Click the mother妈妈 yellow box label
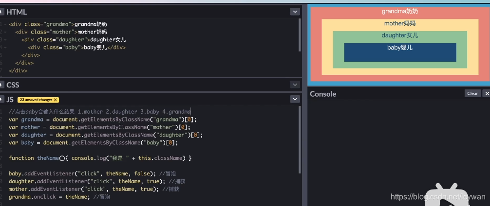 tap(400, 23)
